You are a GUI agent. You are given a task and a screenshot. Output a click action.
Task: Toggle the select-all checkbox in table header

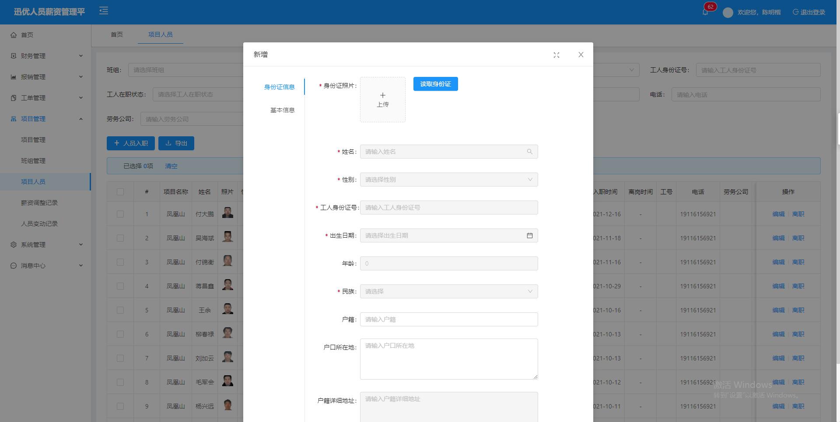[120, 192]
